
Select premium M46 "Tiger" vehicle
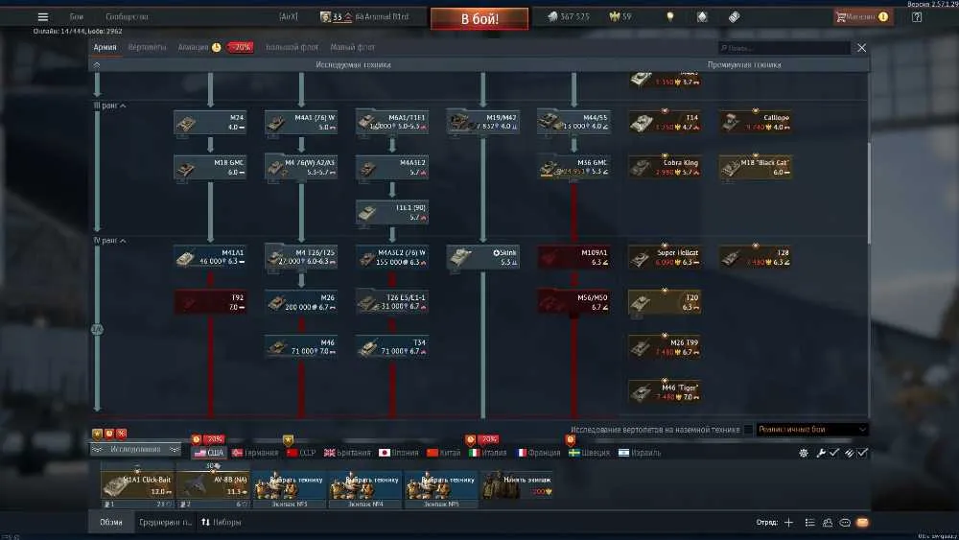click(665, 392)
